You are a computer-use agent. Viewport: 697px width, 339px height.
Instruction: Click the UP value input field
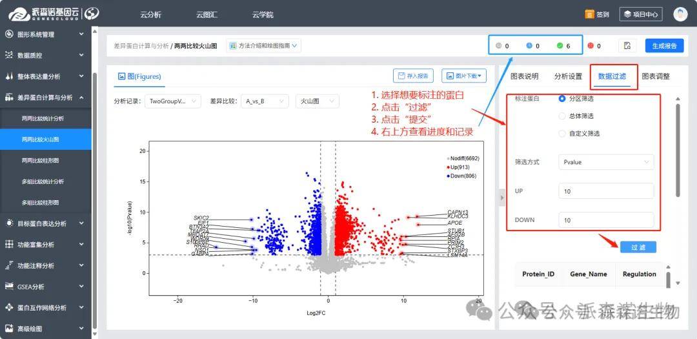click(605, 191)
